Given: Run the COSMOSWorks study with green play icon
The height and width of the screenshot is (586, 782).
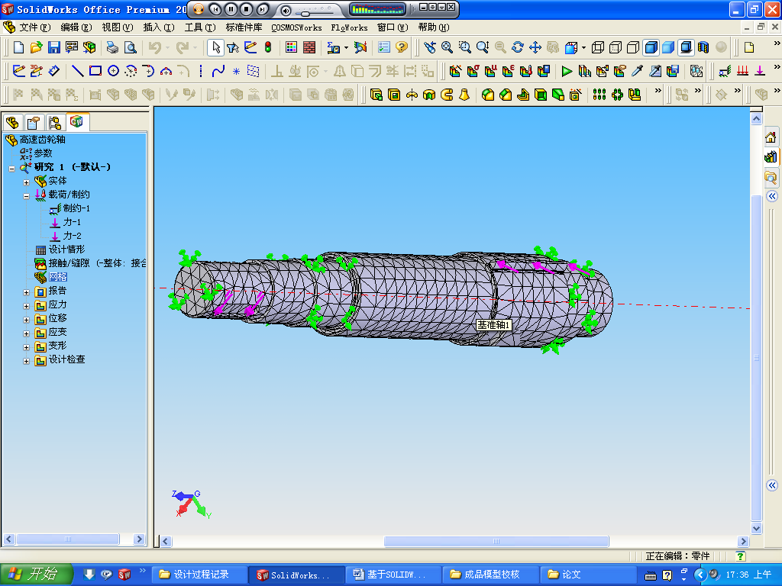Looking at the screenshot, I should [x=567, y=71].
